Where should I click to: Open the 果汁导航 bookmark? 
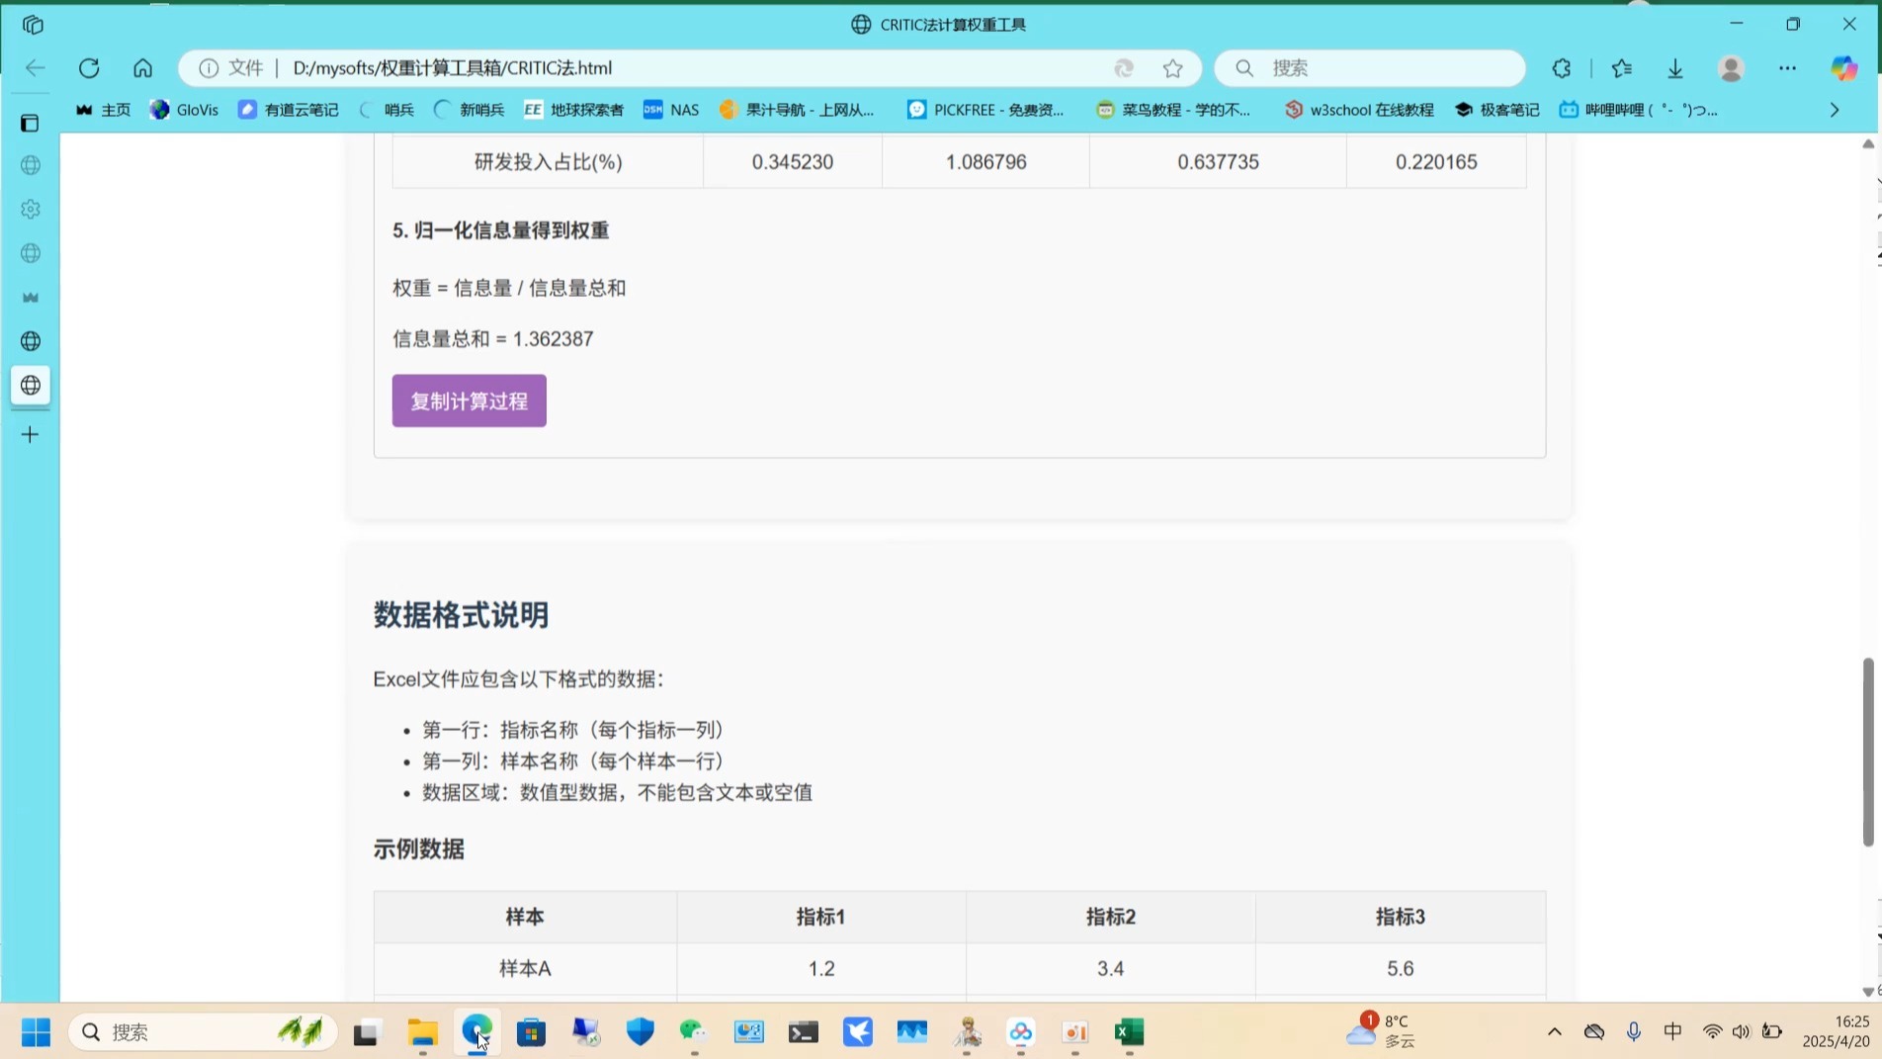(797, 110)
